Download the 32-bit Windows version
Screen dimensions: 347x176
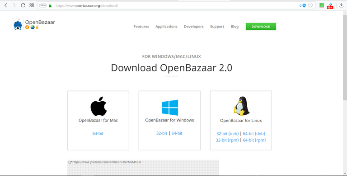(x=162, y=133)
